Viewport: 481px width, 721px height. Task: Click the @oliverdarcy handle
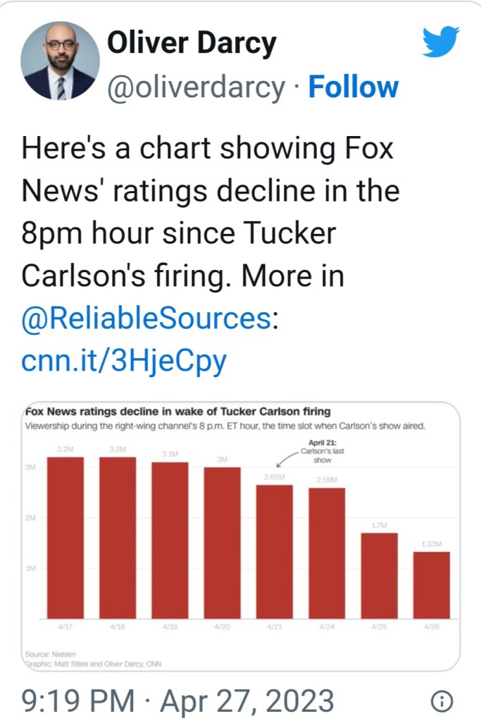tap(196, 87)
